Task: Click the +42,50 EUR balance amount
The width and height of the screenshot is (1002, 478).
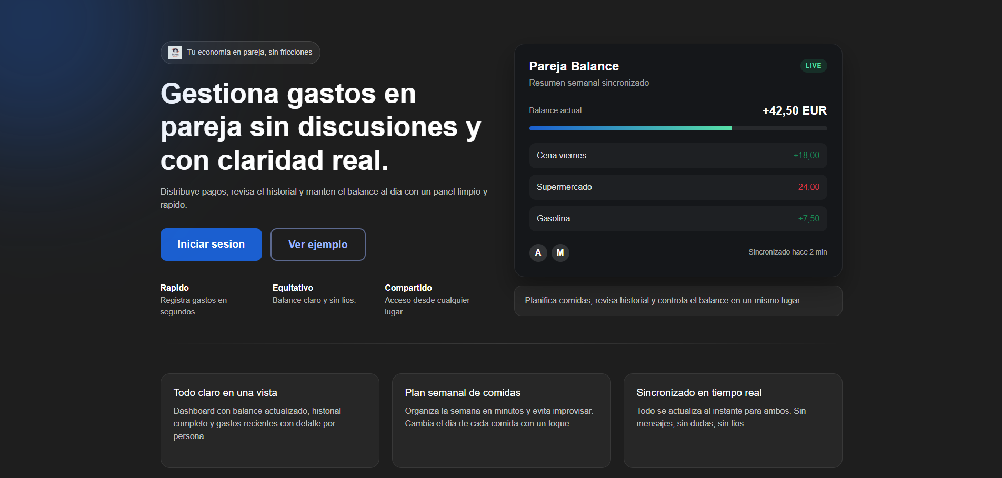Action: [794, 111]
